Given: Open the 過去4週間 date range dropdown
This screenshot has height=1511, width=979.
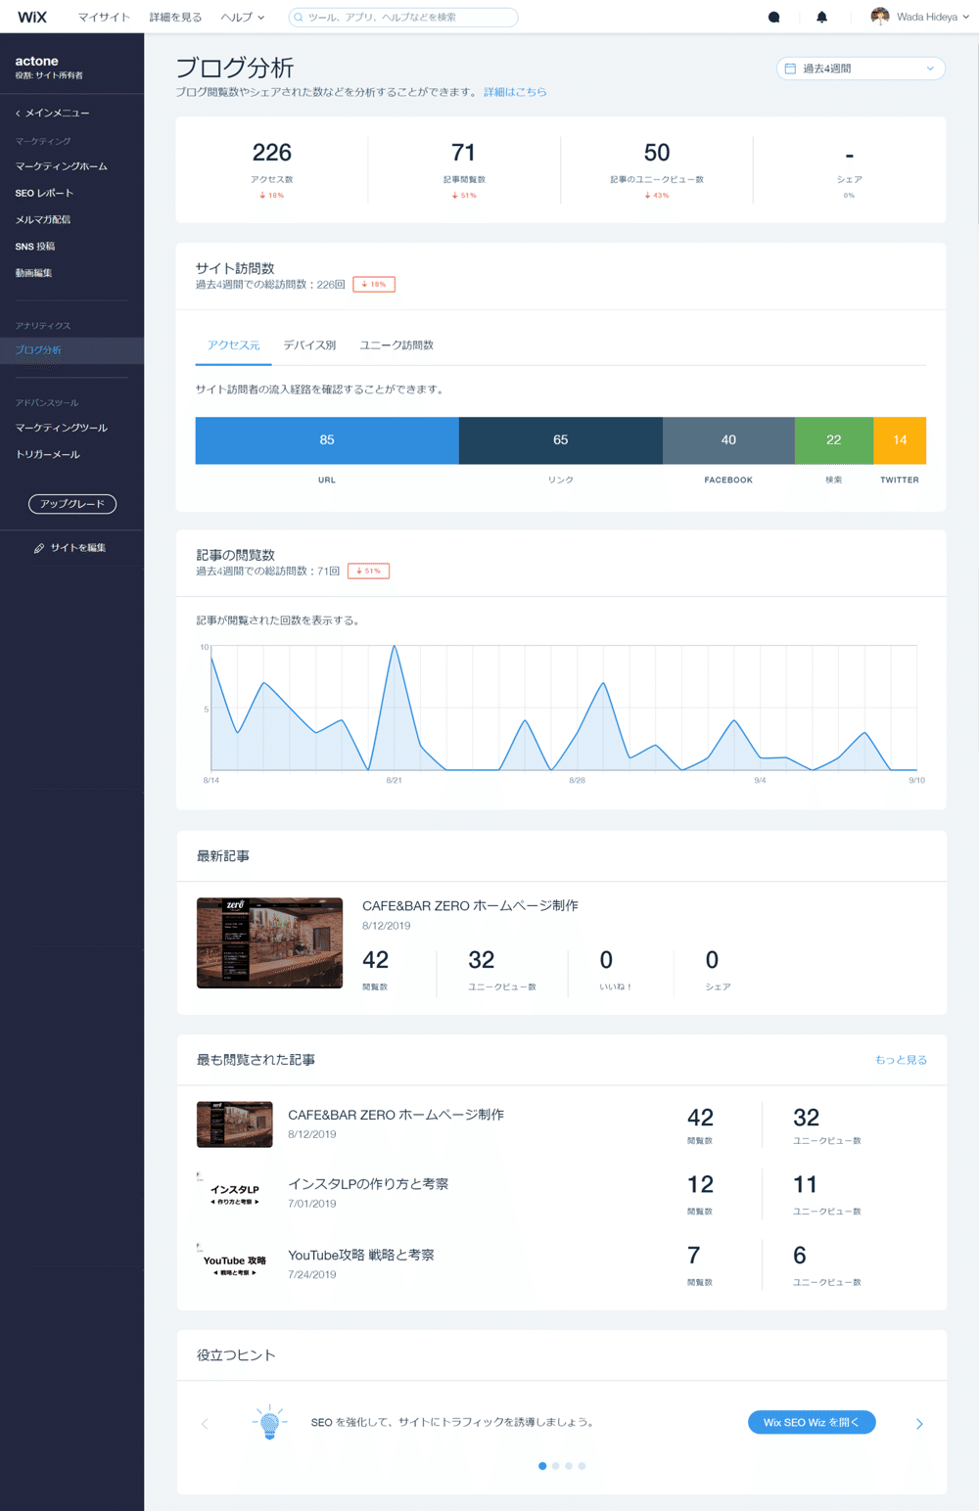Looking at the screenshot, I should tap(861, 69).
